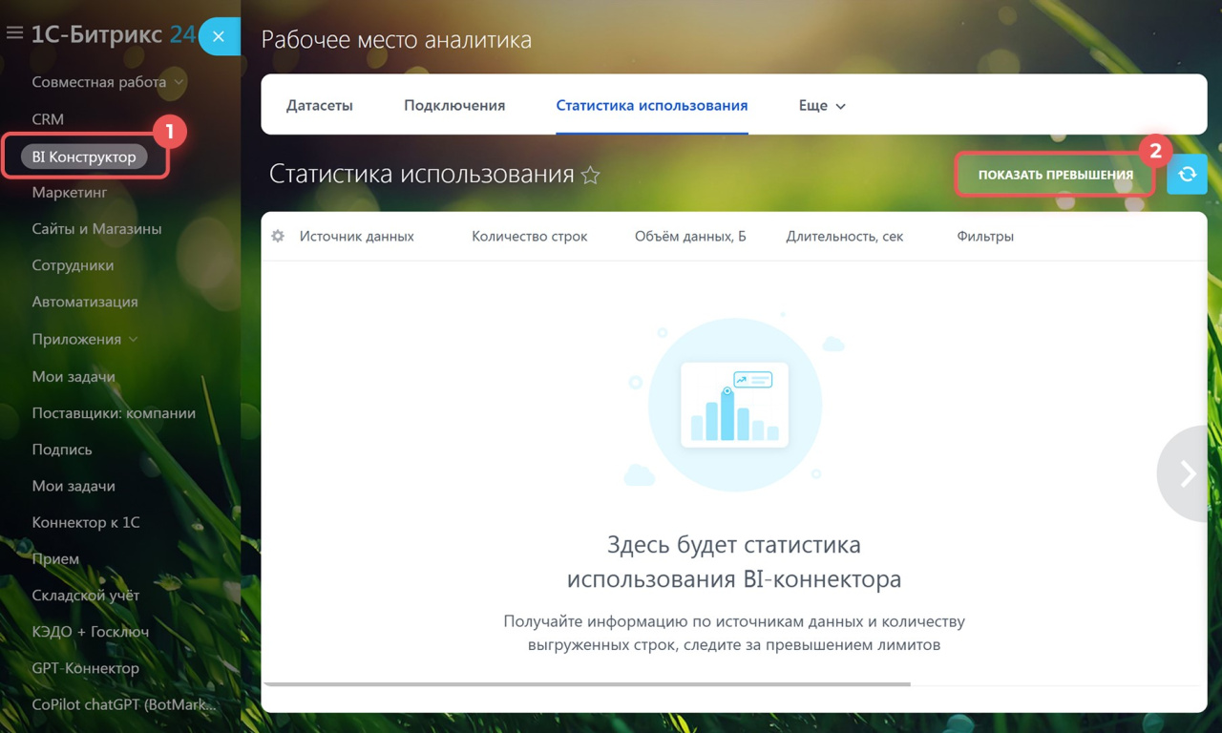This screenshot has height=733, width=1222.
Task: Close the sidebar with the blue X button
Action: 219,36
